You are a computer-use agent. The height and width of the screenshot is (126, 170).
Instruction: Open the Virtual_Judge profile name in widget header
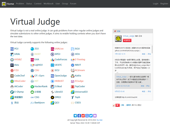pos(129,36)
